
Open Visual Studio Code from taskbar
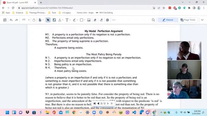point(134,112)
